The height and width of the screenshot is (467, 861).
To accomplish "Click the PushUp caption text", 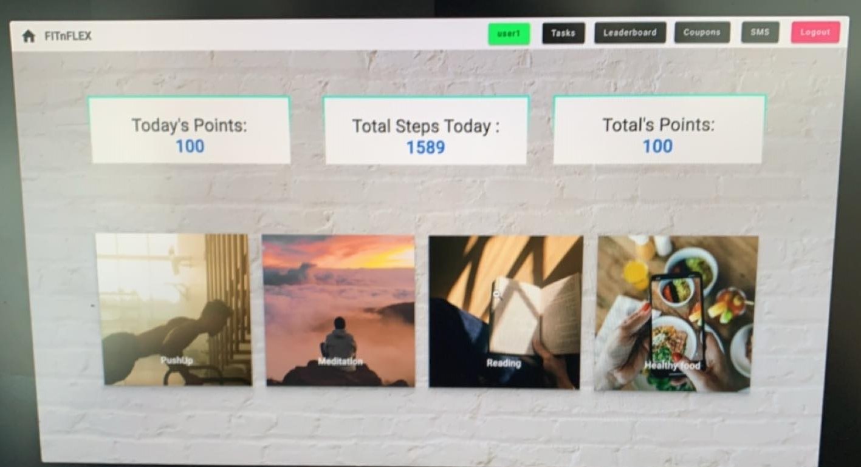I will [x=177, y=361].
